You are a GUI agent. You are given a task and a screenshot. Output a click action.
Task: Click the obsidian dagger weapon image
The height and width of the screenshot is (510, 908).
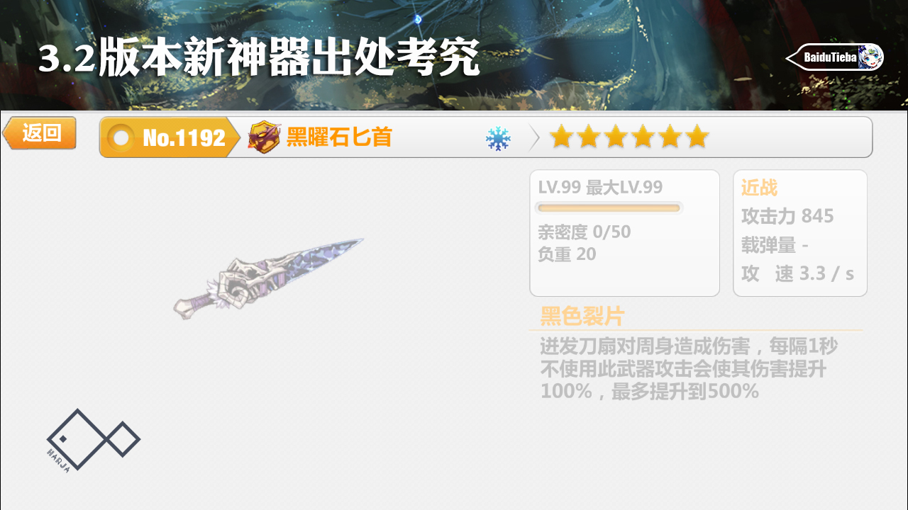[x=269, y=278]
